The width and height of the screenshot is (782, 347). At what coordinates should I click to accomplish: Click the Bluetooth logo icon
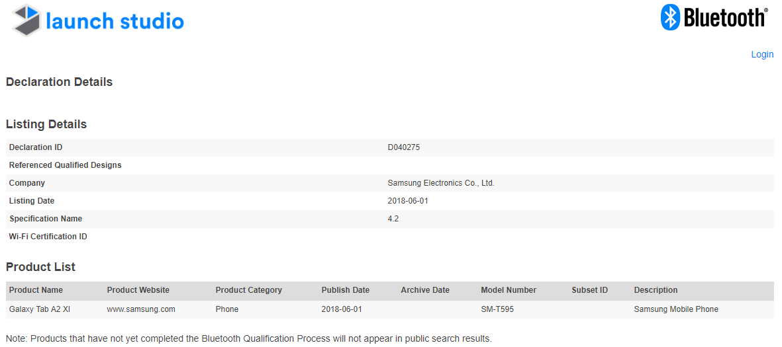(x=671, y=17)
